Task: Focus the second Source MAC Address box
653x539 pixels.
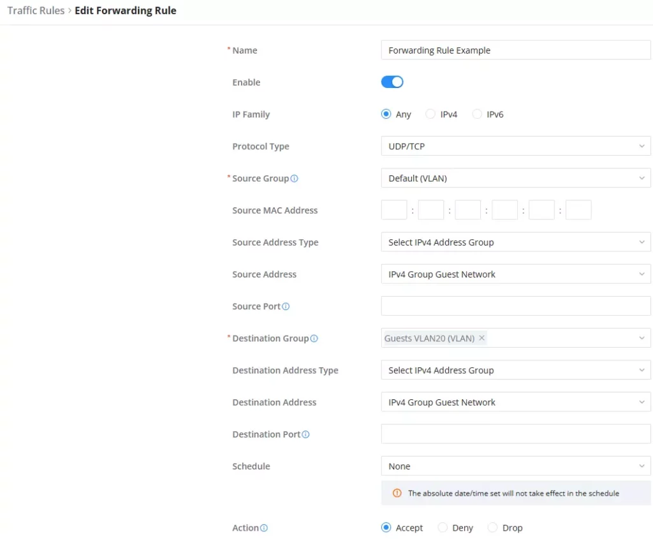Action: [430, 210]
